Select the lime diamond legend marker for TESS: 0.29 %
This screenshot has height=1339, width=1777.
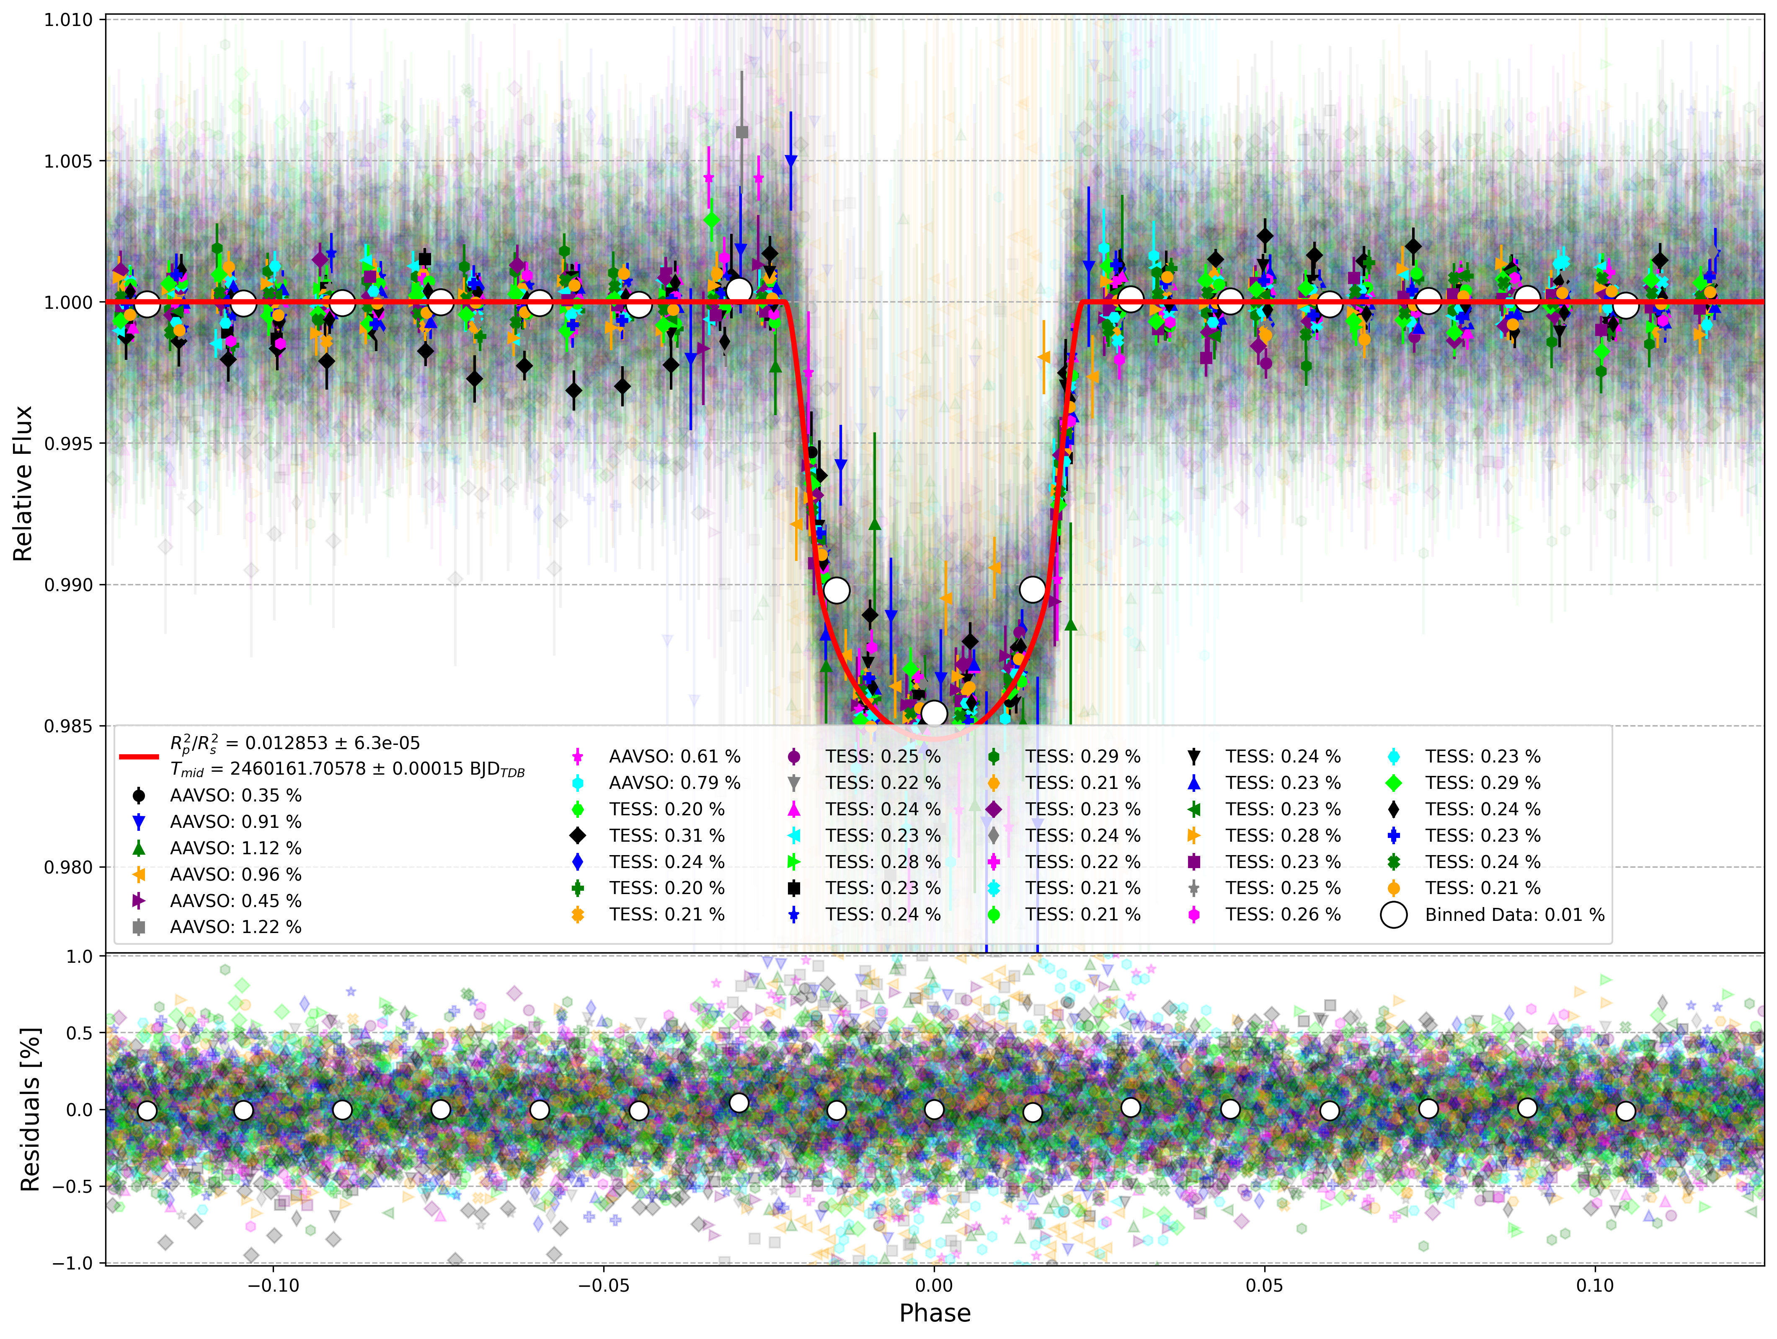tap(1394, 783)
